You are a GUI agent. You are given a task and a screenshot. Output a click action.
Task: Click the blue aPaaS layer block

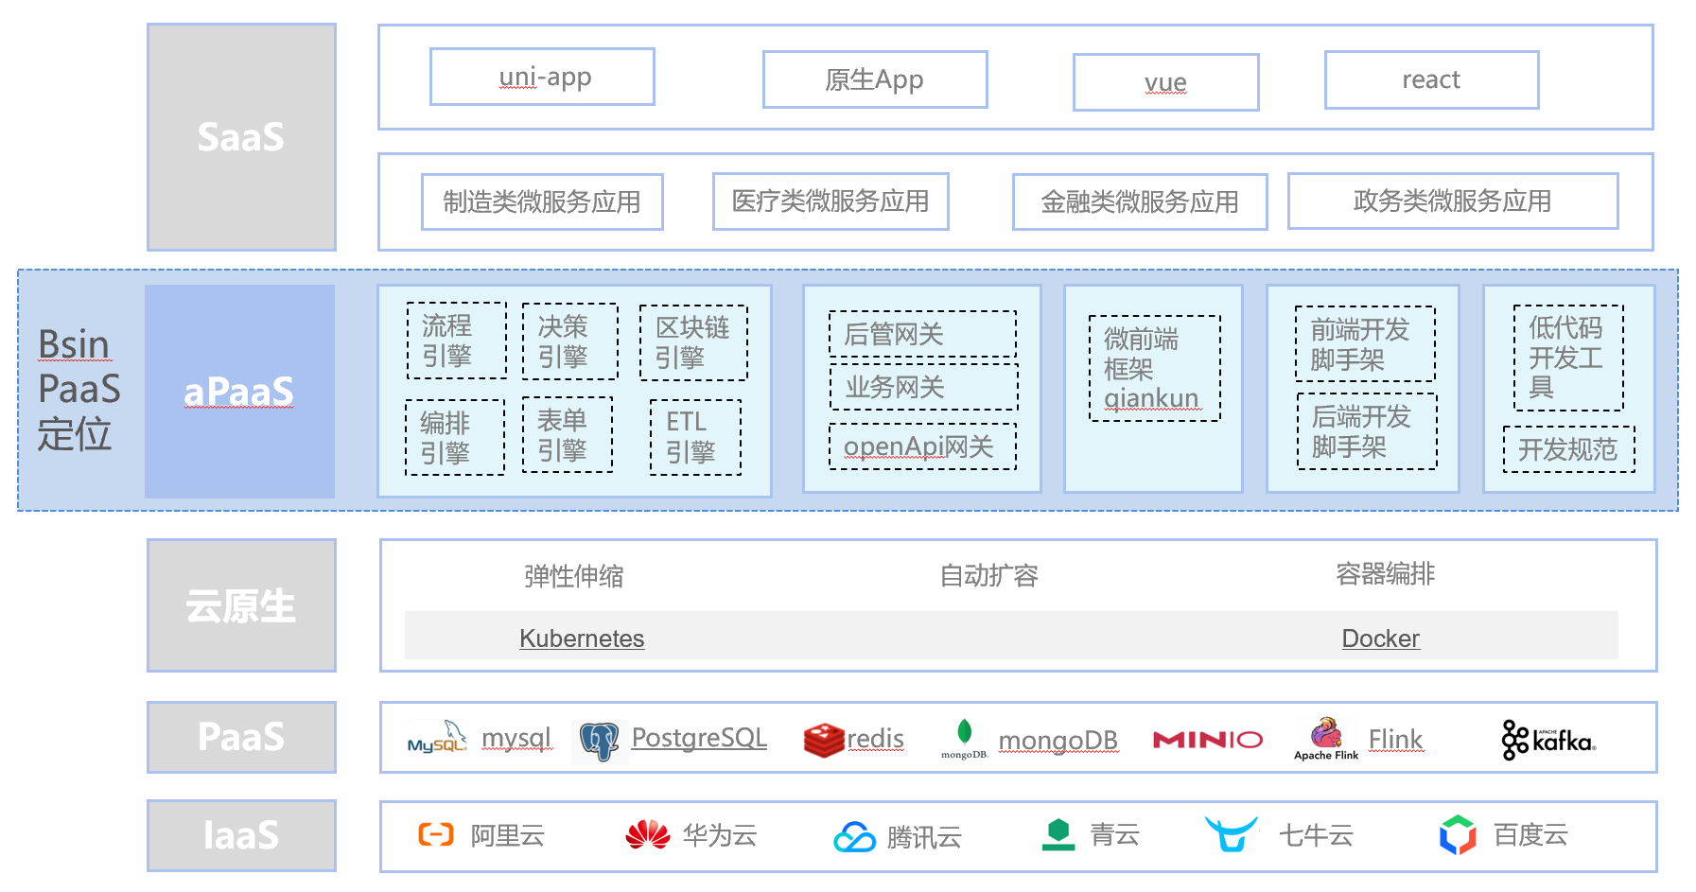(239, 392)
